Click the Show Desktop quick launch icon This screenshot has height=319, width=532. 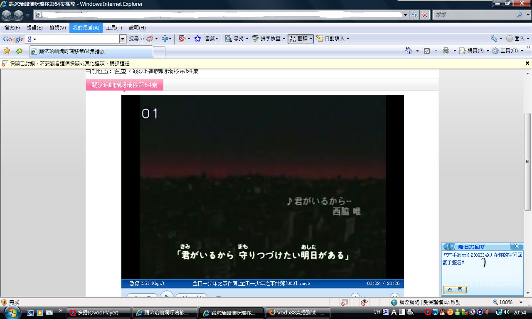[30, 313]
